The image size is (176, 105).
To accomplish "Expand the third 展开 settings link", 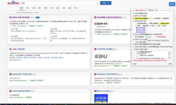I will (141, 32).
